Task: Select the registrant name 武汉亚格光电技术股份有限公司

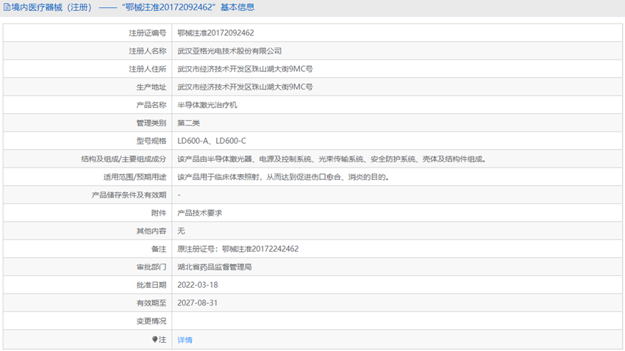Action: [229, 51]
